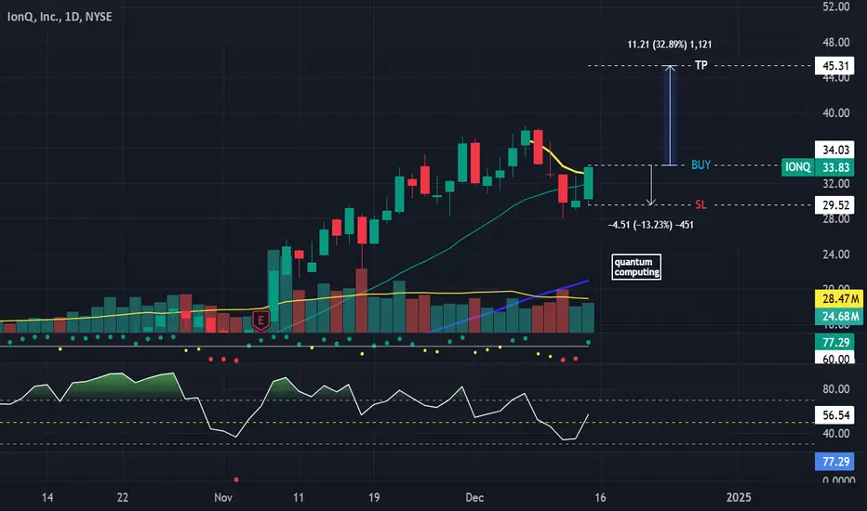Click the 28.47M volume average label
Image resolution: width=867 pixels, height=511 pixels.
click(840, 299)
